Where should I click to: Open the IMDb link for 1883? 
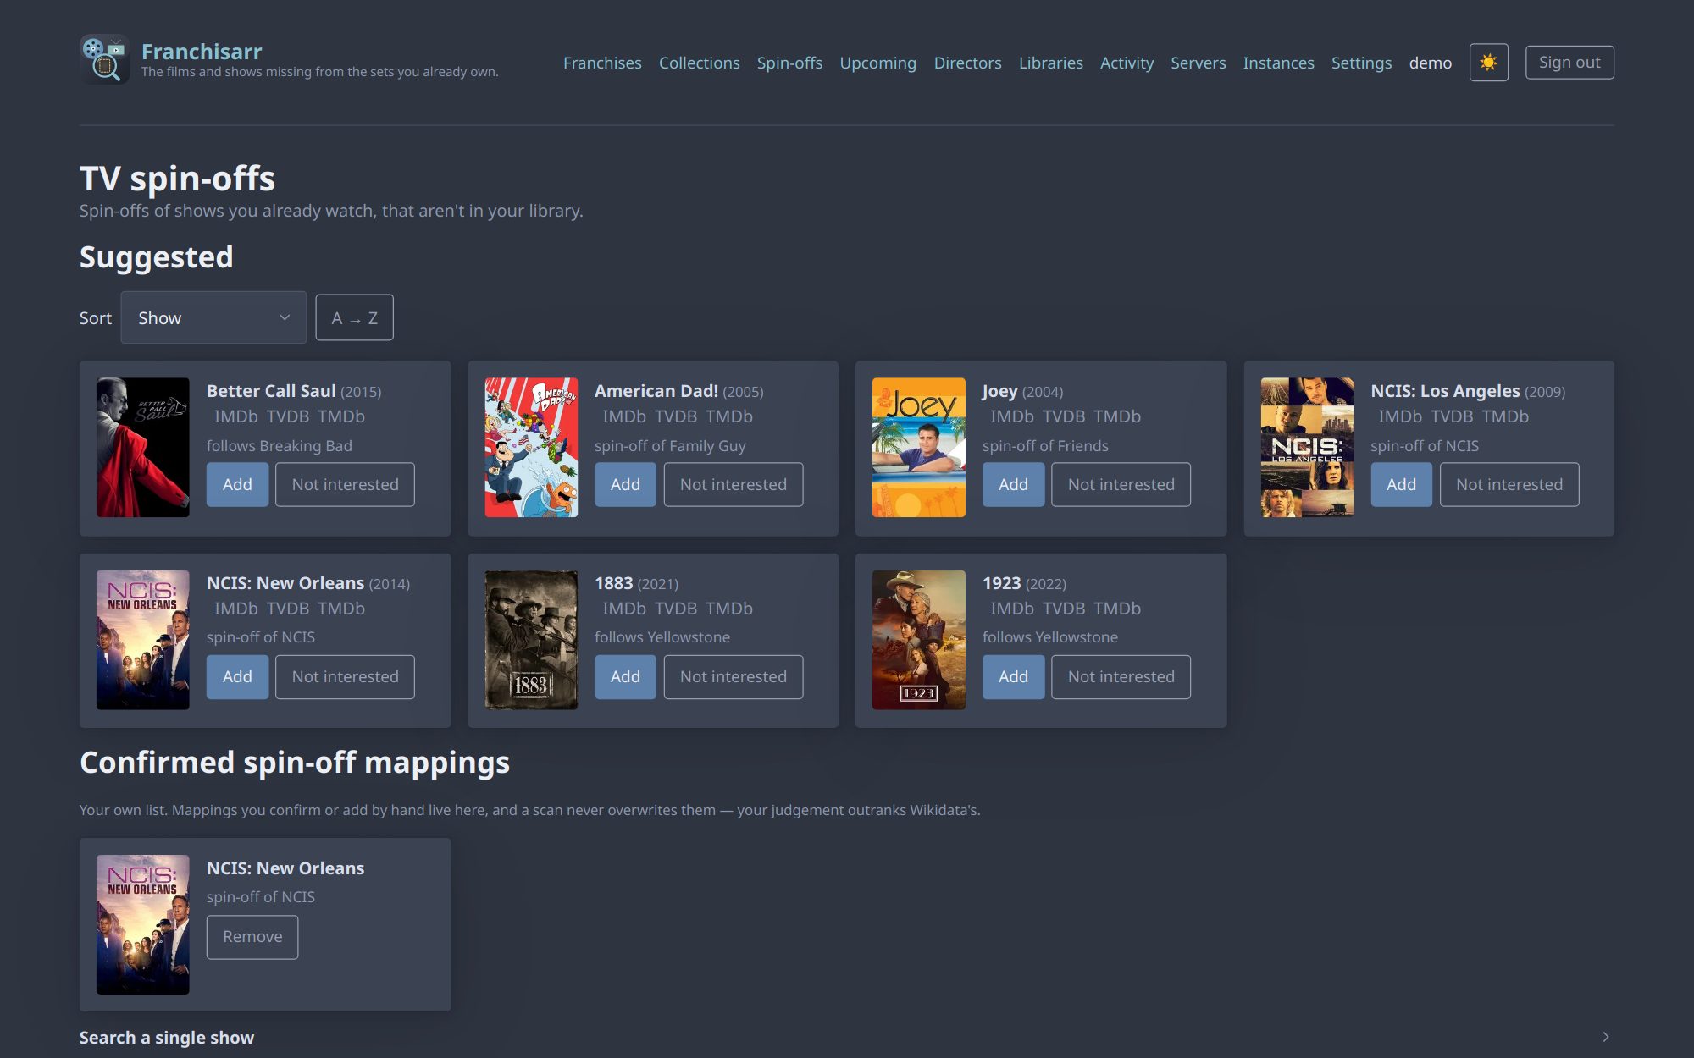[624, 609]
